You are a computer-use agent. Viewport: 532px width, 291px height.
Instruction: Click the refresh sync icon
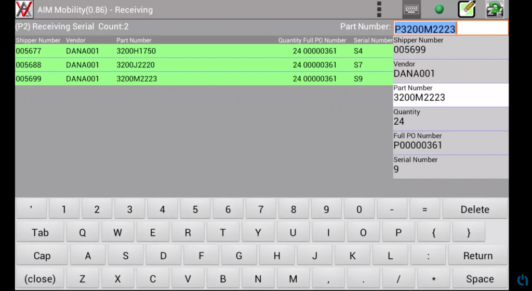495,9
